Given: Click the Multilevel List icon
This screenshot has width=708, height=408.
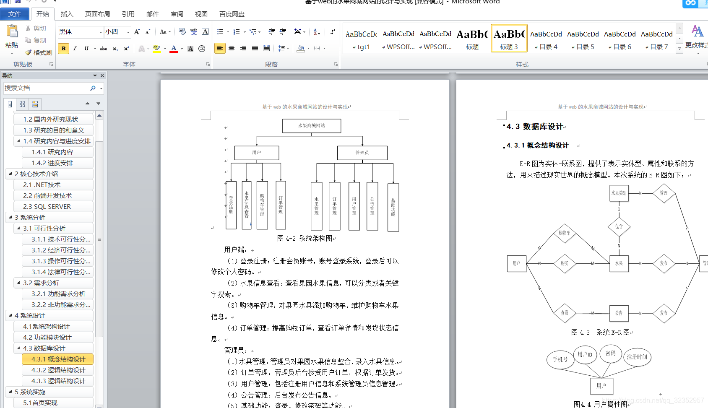Looking at the screenshot, I should [253, 32].
